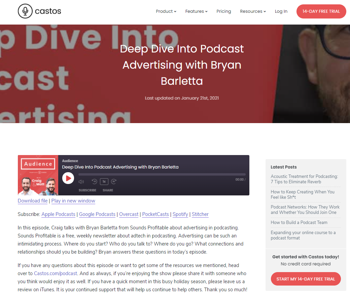The image size is (350, 299).
Task: Click the 00:00 player time display
Action: point(240,179)
